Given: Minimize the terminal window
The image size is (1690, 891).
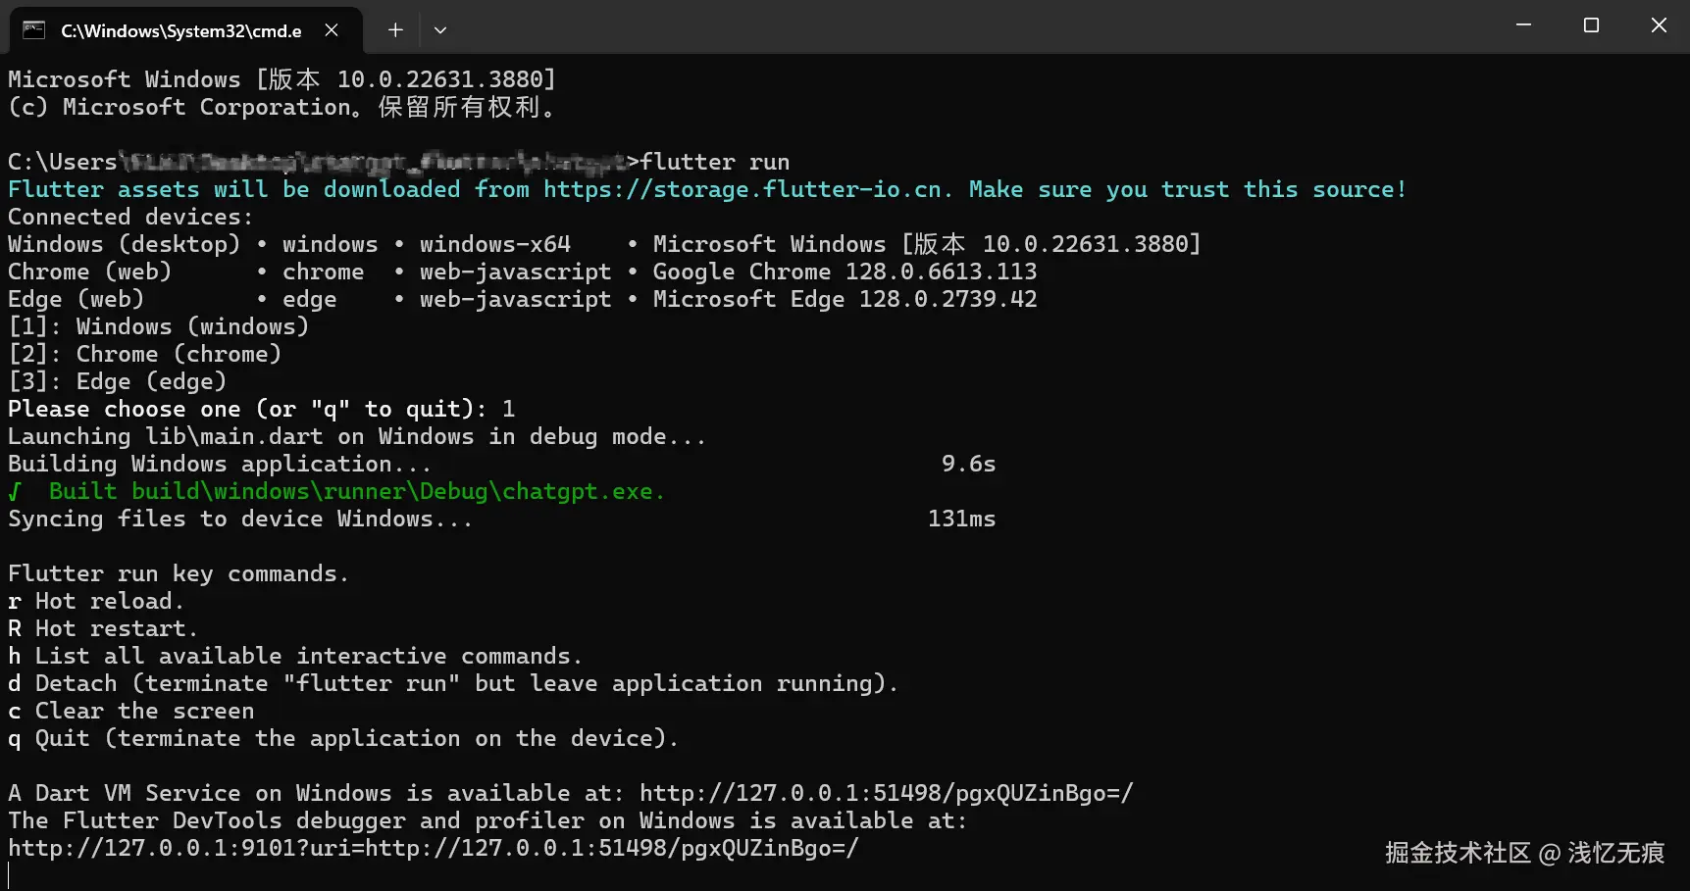Looking at the screenshot, I should pos(1523,25).
